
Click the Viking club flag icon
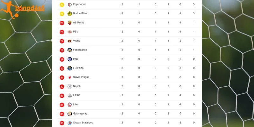[x=70, y=41]
